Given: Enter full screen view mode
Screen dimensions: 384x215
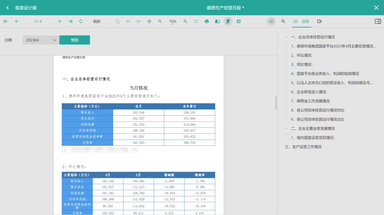Looking at the screenshot, I should tap(196, 21).
